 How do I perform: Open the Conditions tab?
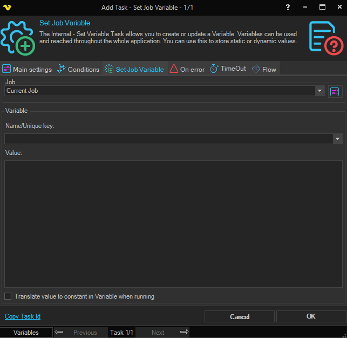(x=78, y=69)
